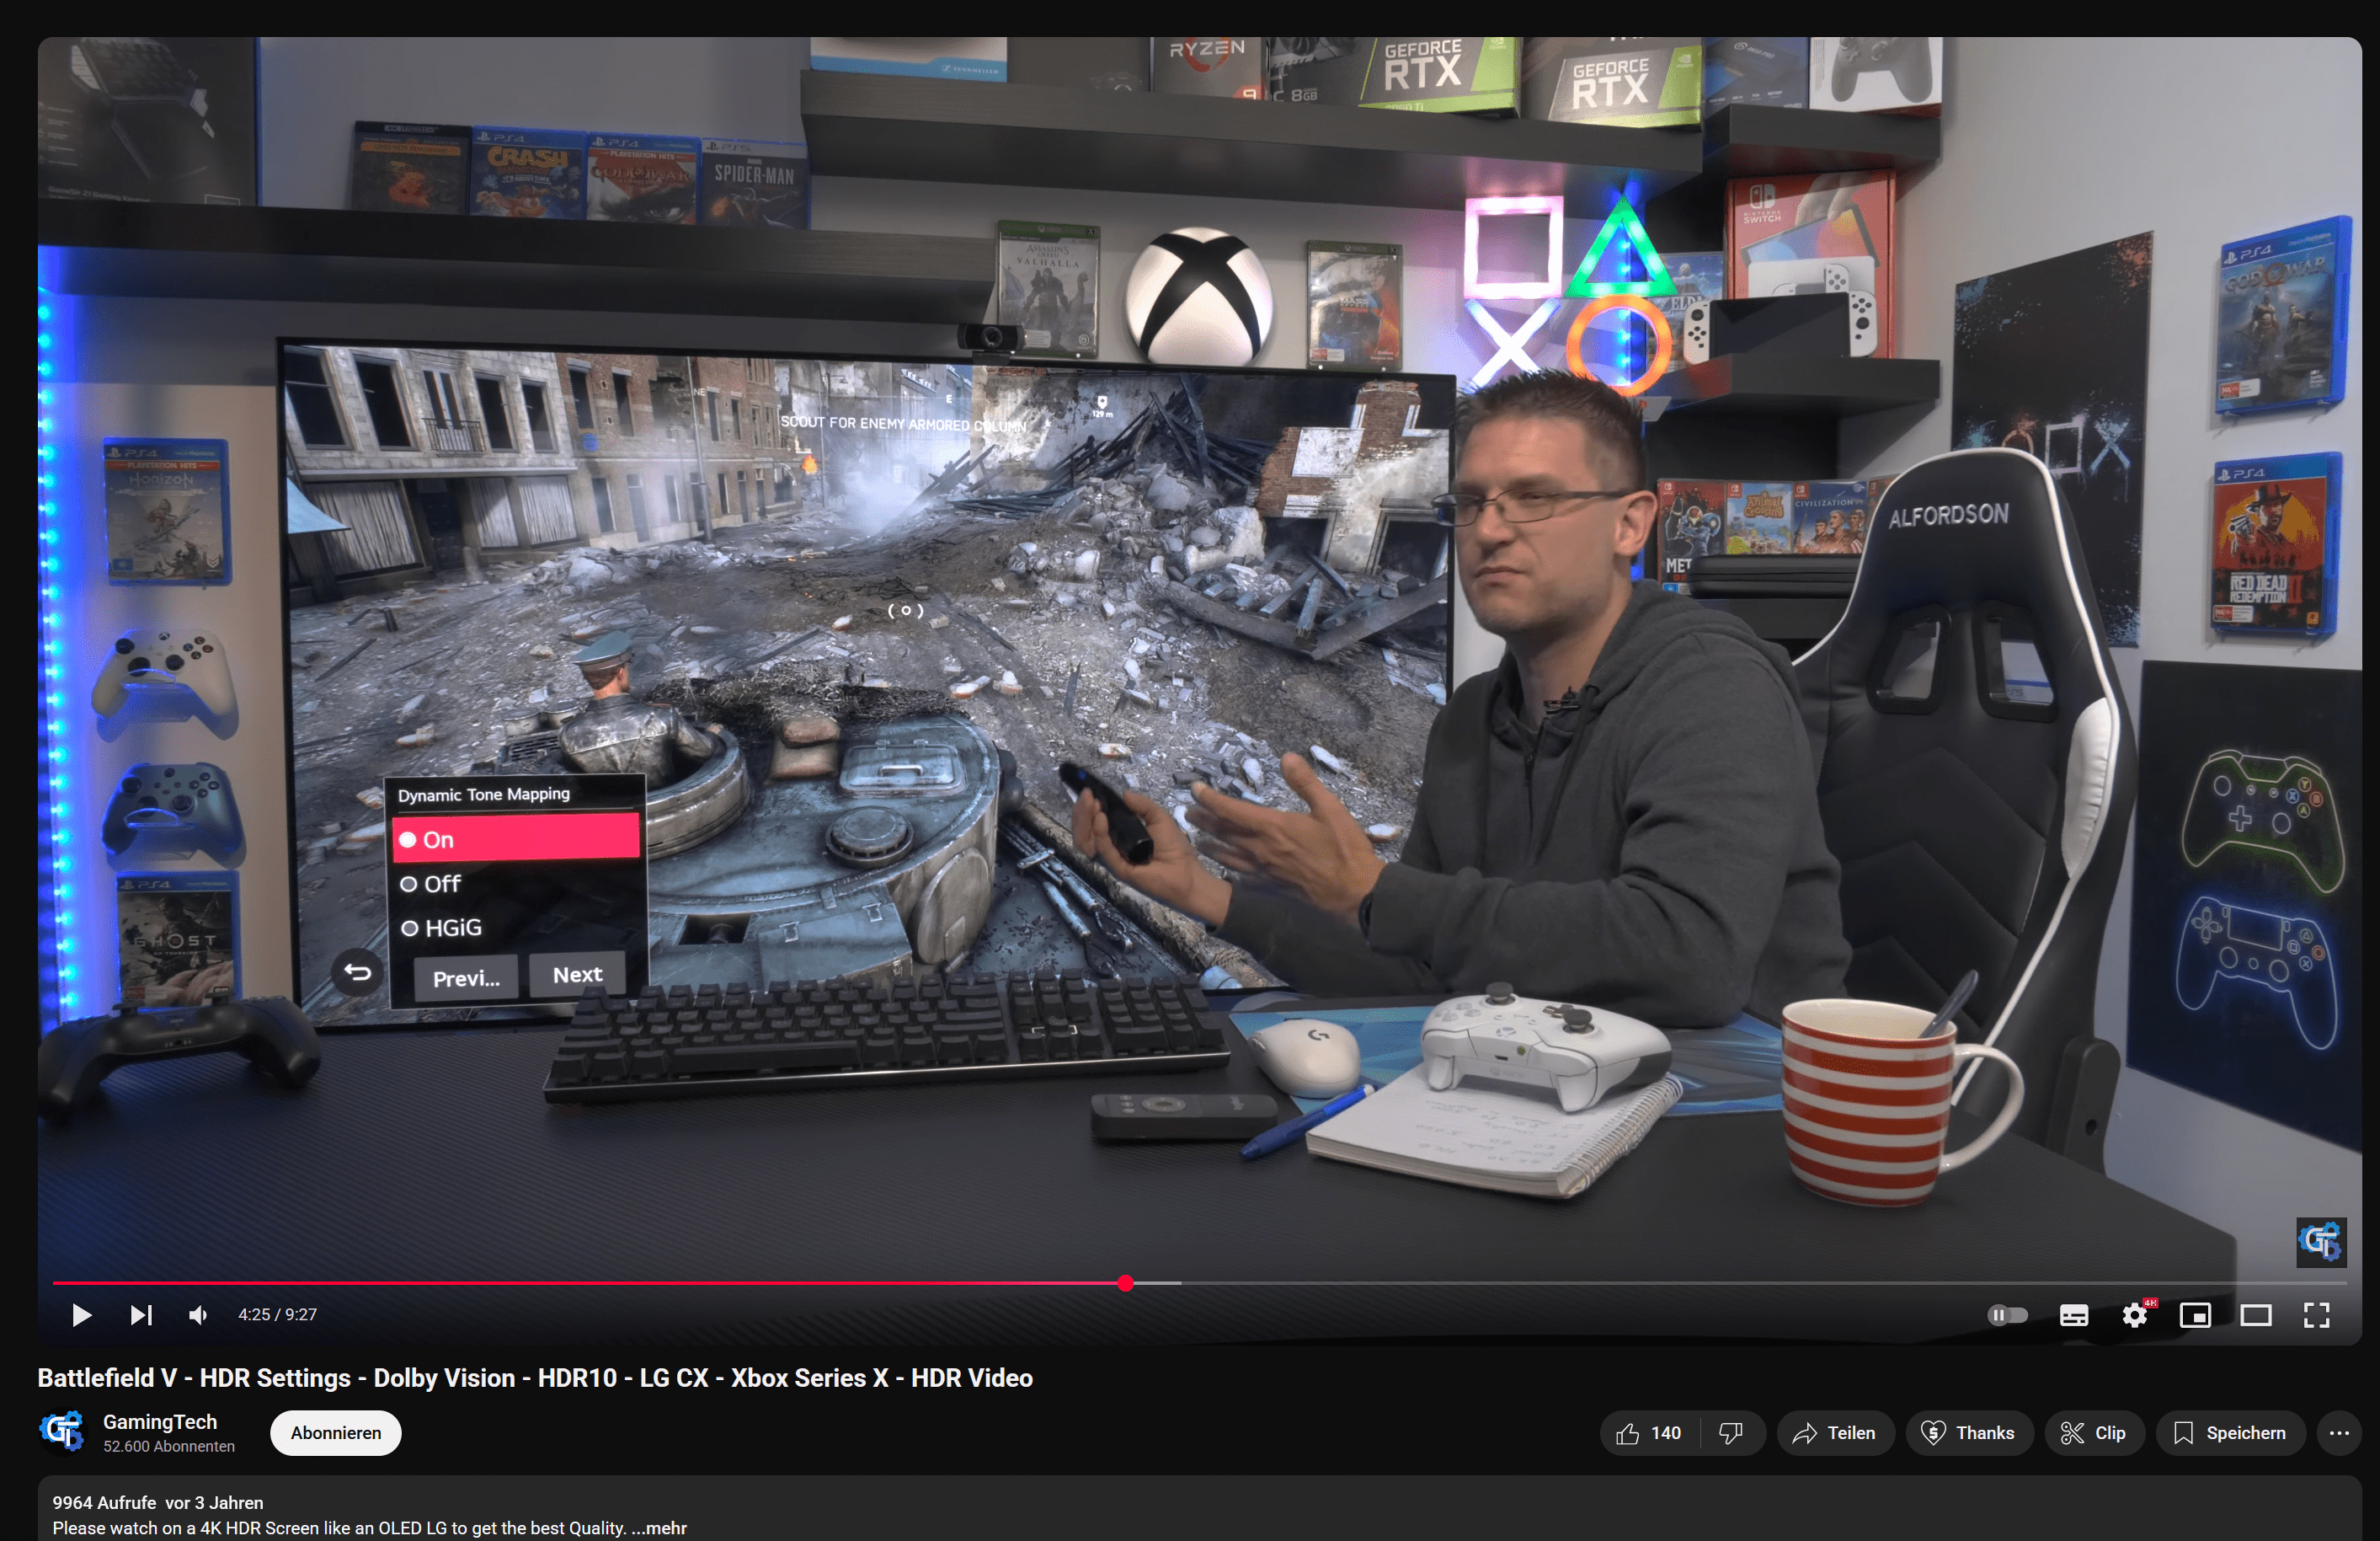Open GamingTech channel name link
The height and width of the screenshot is (1541, 2380).
tap(160, 1422)
